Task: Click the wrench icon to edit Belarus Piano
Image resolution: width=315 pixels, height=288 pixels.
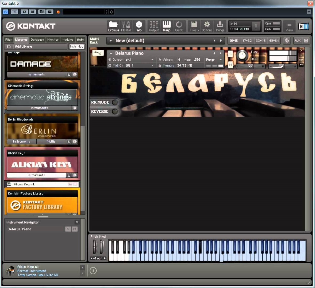Action: [x=98, y=53]
